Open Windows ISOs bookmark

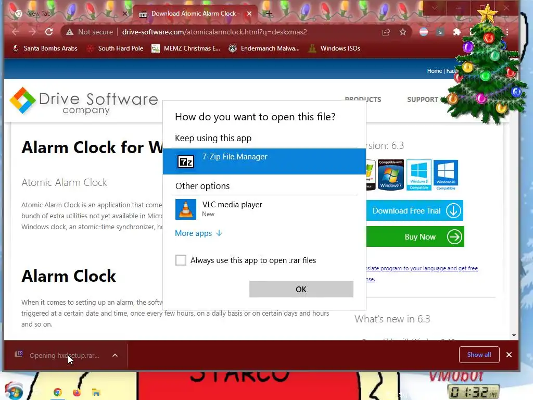335,48
